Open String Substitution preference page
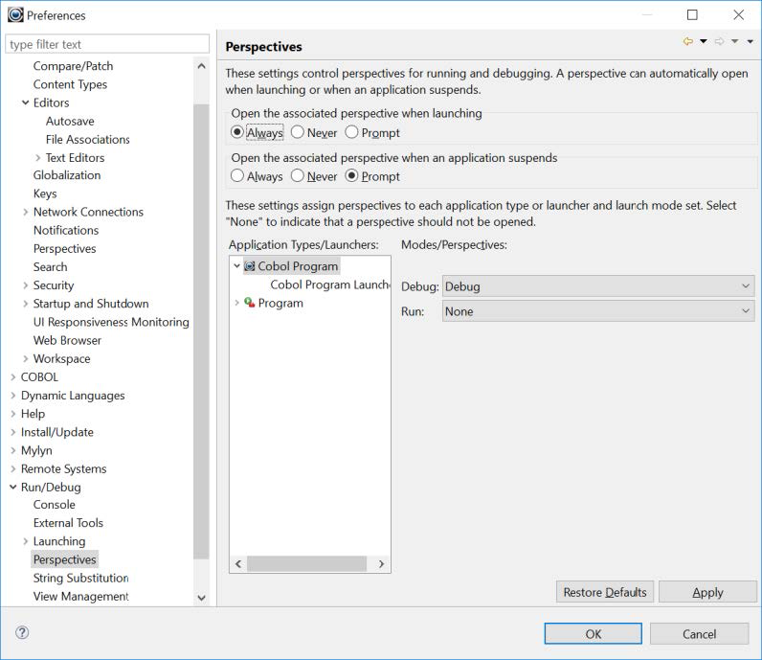762x660 pixels. (80, 578)
